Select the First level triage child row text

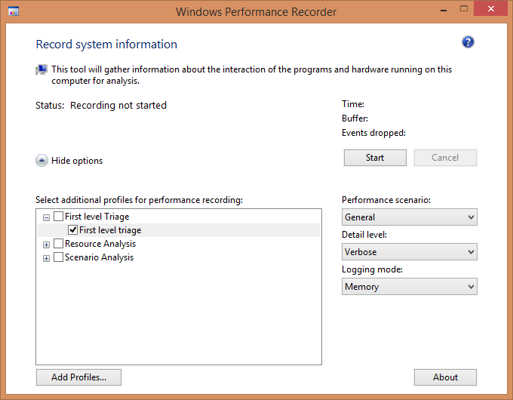tap(110, 230)
